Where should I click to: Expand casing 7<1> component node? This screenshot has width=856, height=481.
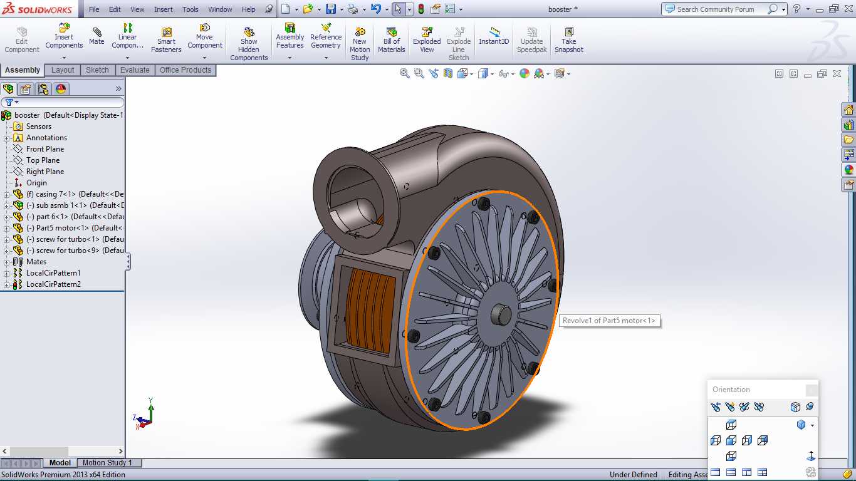click(7, 194)
